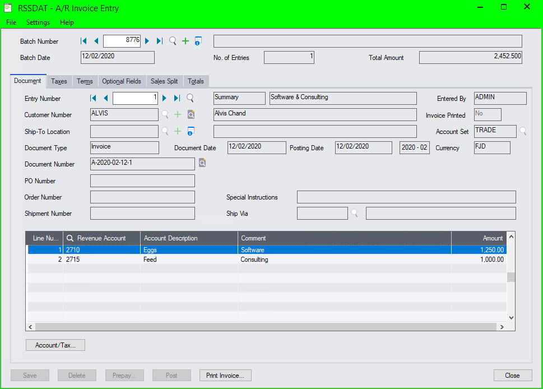Open batch information icon next to plus

click(198, 41)
